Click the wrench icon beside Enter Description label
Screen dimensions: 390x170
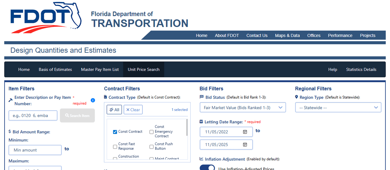(11, 100)
